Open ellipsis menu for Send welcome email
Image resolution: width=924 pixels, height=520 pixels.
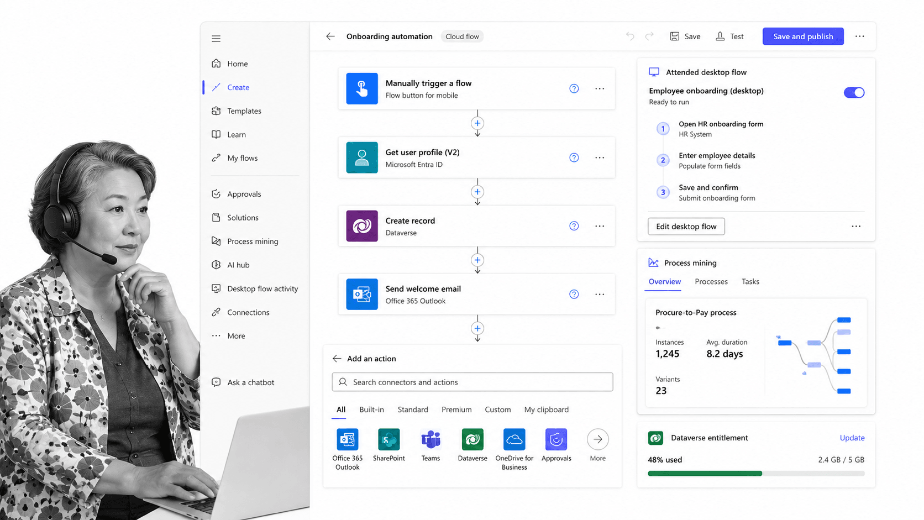point(600,295)
